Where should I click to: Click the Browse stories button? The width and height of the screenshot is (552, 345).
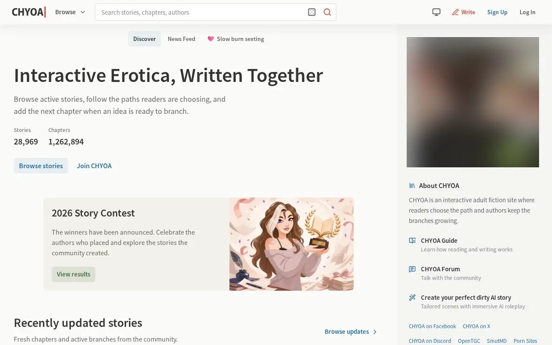pos(41,166)
